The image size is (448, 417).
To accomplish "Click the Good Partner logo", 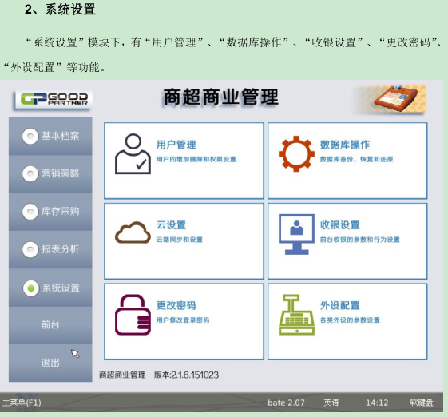I will (x=53, y=100).
